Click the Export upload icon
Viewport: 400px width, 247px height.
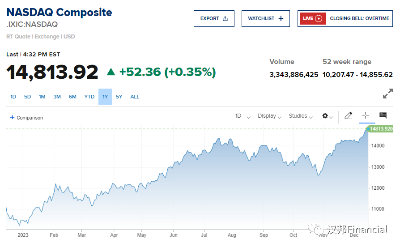[226, 19]
